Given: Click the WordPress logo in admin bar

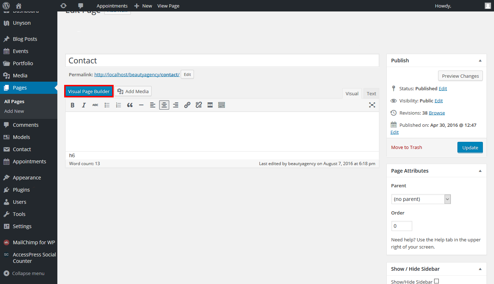Looking at the screenshot, I should tap(6, 6).
